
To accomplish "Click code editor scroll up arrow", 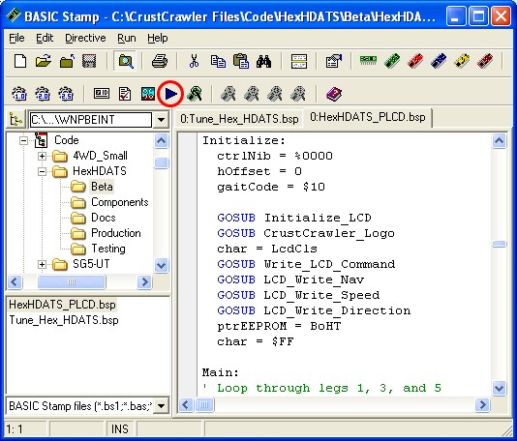I will click(499, 141).
